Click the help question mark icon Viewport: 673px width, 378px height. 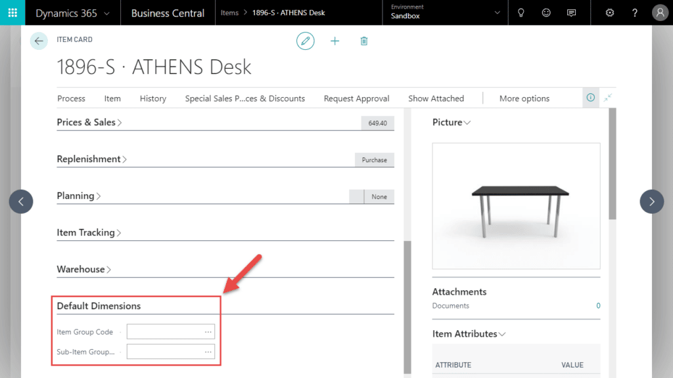click(x=634, y=12)
